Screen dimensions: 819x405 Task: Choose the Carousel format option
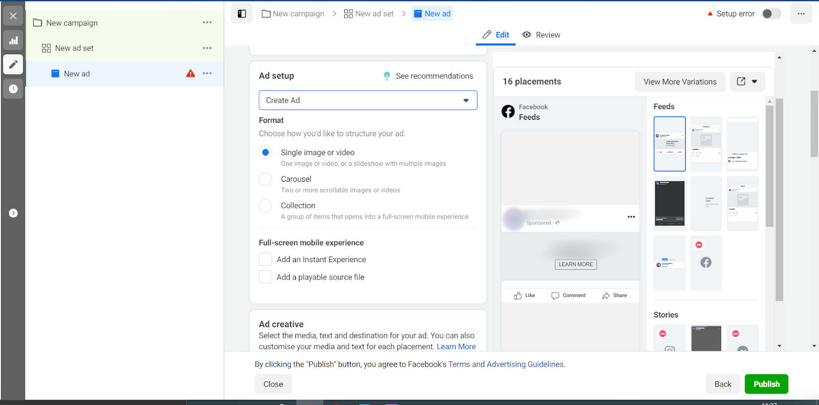pos(265,179)
